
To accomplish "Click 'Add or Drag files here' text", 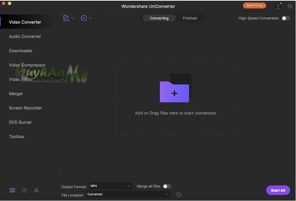I will (176, 113).
